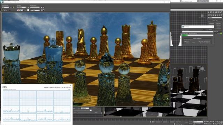This screenshot has width=223, height=125.
Task: Select the Cameras category icon in Create panel
Action: [x=215, y=15]
